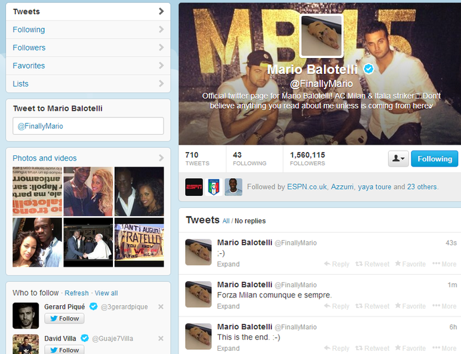461x354 pixels.
Task: Open ESPN.co.uk follower link
Action: [307, 187]
